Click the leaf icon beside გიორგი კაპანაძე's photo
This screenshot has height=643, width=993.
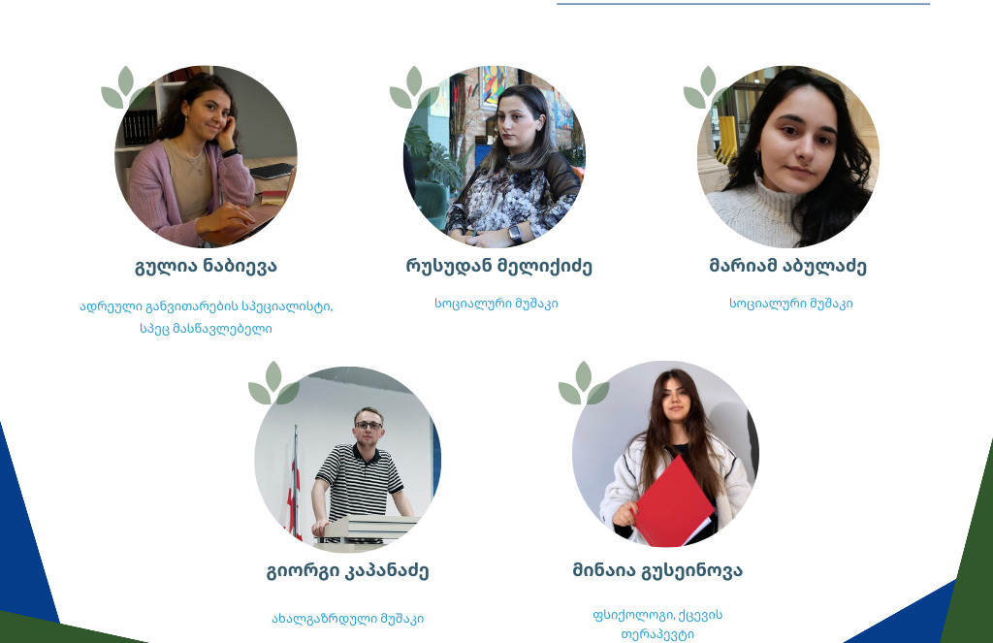click(273, 383)
